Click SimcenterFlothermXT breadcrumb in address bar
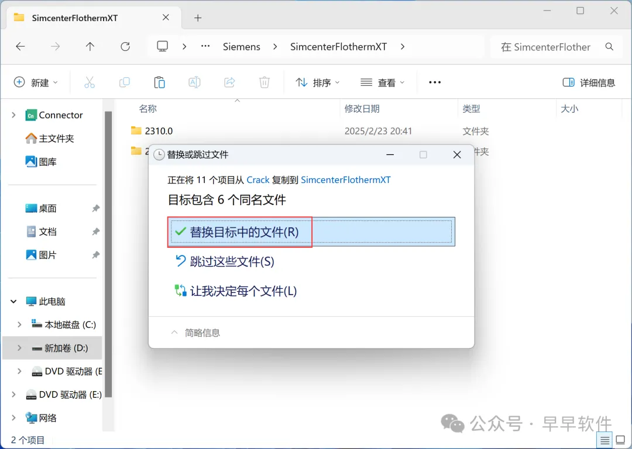The height and width of the screenshot is (449, 632). point(339,47)
